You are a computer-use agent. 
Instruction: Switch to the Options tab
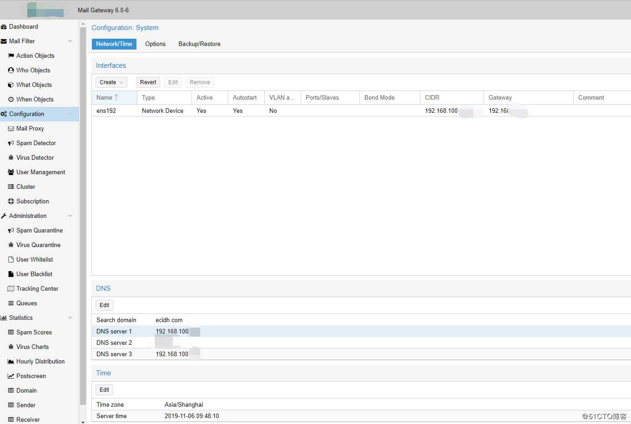click(155, 44)
